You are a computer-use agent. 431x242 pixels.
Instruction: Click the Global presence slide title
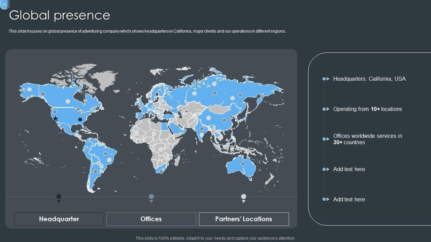60,15
